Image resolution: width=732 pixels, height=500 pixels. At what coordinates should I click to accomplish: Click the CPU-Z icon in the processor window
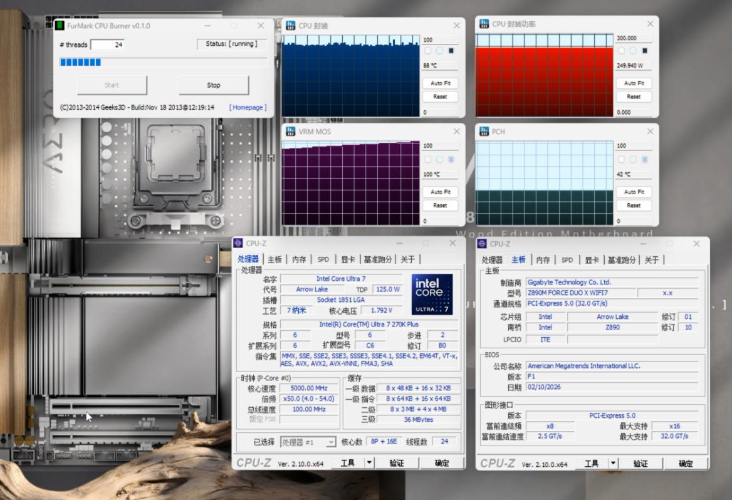(238, 243)
